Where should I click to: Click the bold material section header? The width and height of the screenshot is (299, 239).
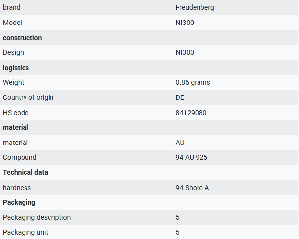(x=16, y=127)
